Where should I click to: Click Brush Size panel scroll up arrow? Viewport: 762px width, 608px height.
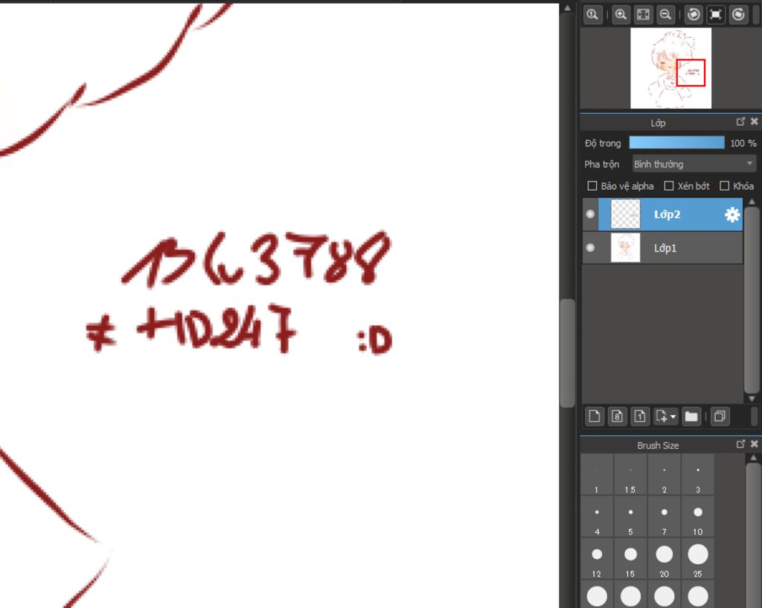pyautogui.click(x=753, y=458)
